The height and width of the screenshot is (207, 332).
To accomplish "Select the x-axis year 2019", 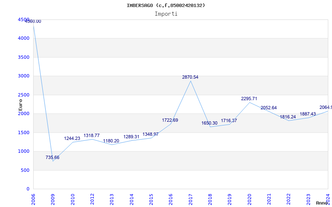I will [229, 200].
